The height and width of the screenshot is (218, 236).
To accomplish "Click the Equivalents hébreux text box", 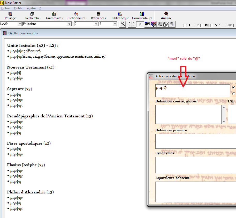I will pos(196,192).
